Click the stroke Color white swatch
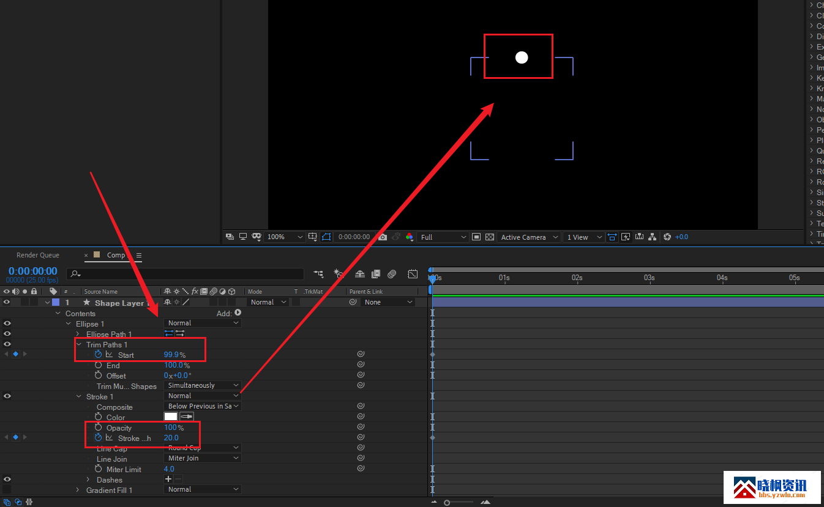The image size is (824, 507). pos(171,416)
